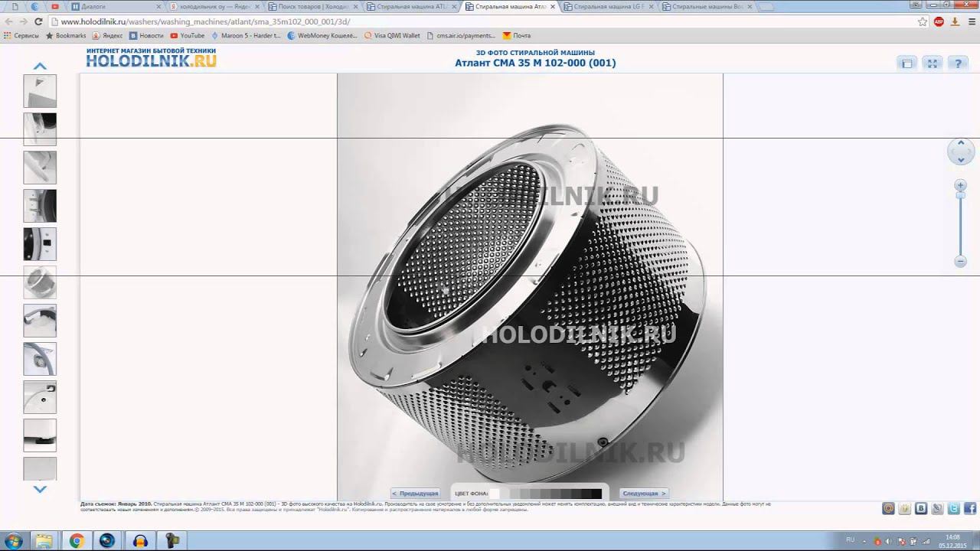This screenshot has height=551, width=980.
Task: Select the second thumbnail showing the door seal
Action: click(40, 129)
